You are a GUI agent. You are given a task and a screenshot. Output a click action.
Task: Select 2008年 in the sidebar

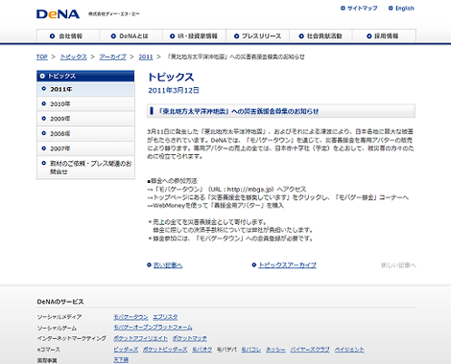(85, 133)
